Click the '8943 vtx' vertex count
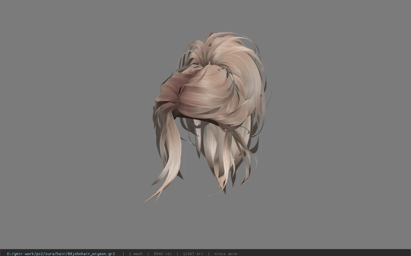 tap(162, 254)
